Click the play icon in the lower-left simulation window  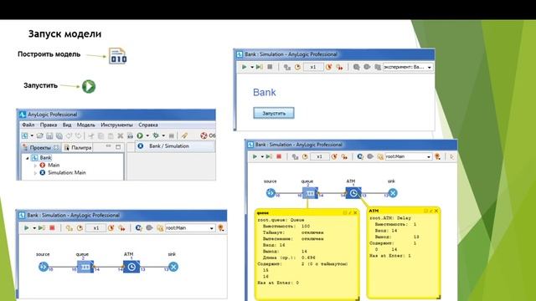(x=27, y=227)
